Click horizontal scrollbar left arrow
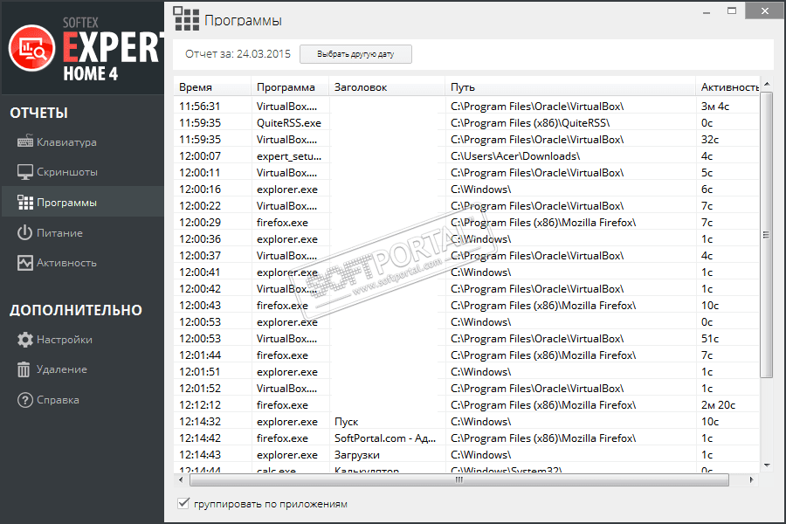Viewport: 786px width, 524px height. (181, 479)
